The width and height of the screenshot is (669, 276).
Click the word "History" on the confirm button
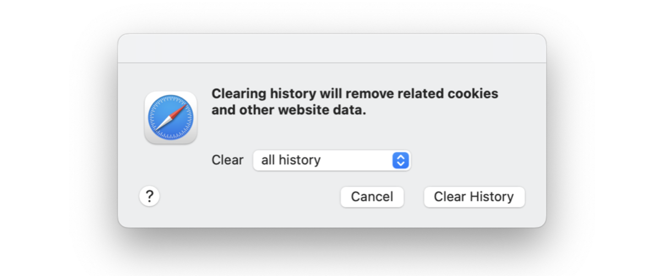(x=492, y=197)
